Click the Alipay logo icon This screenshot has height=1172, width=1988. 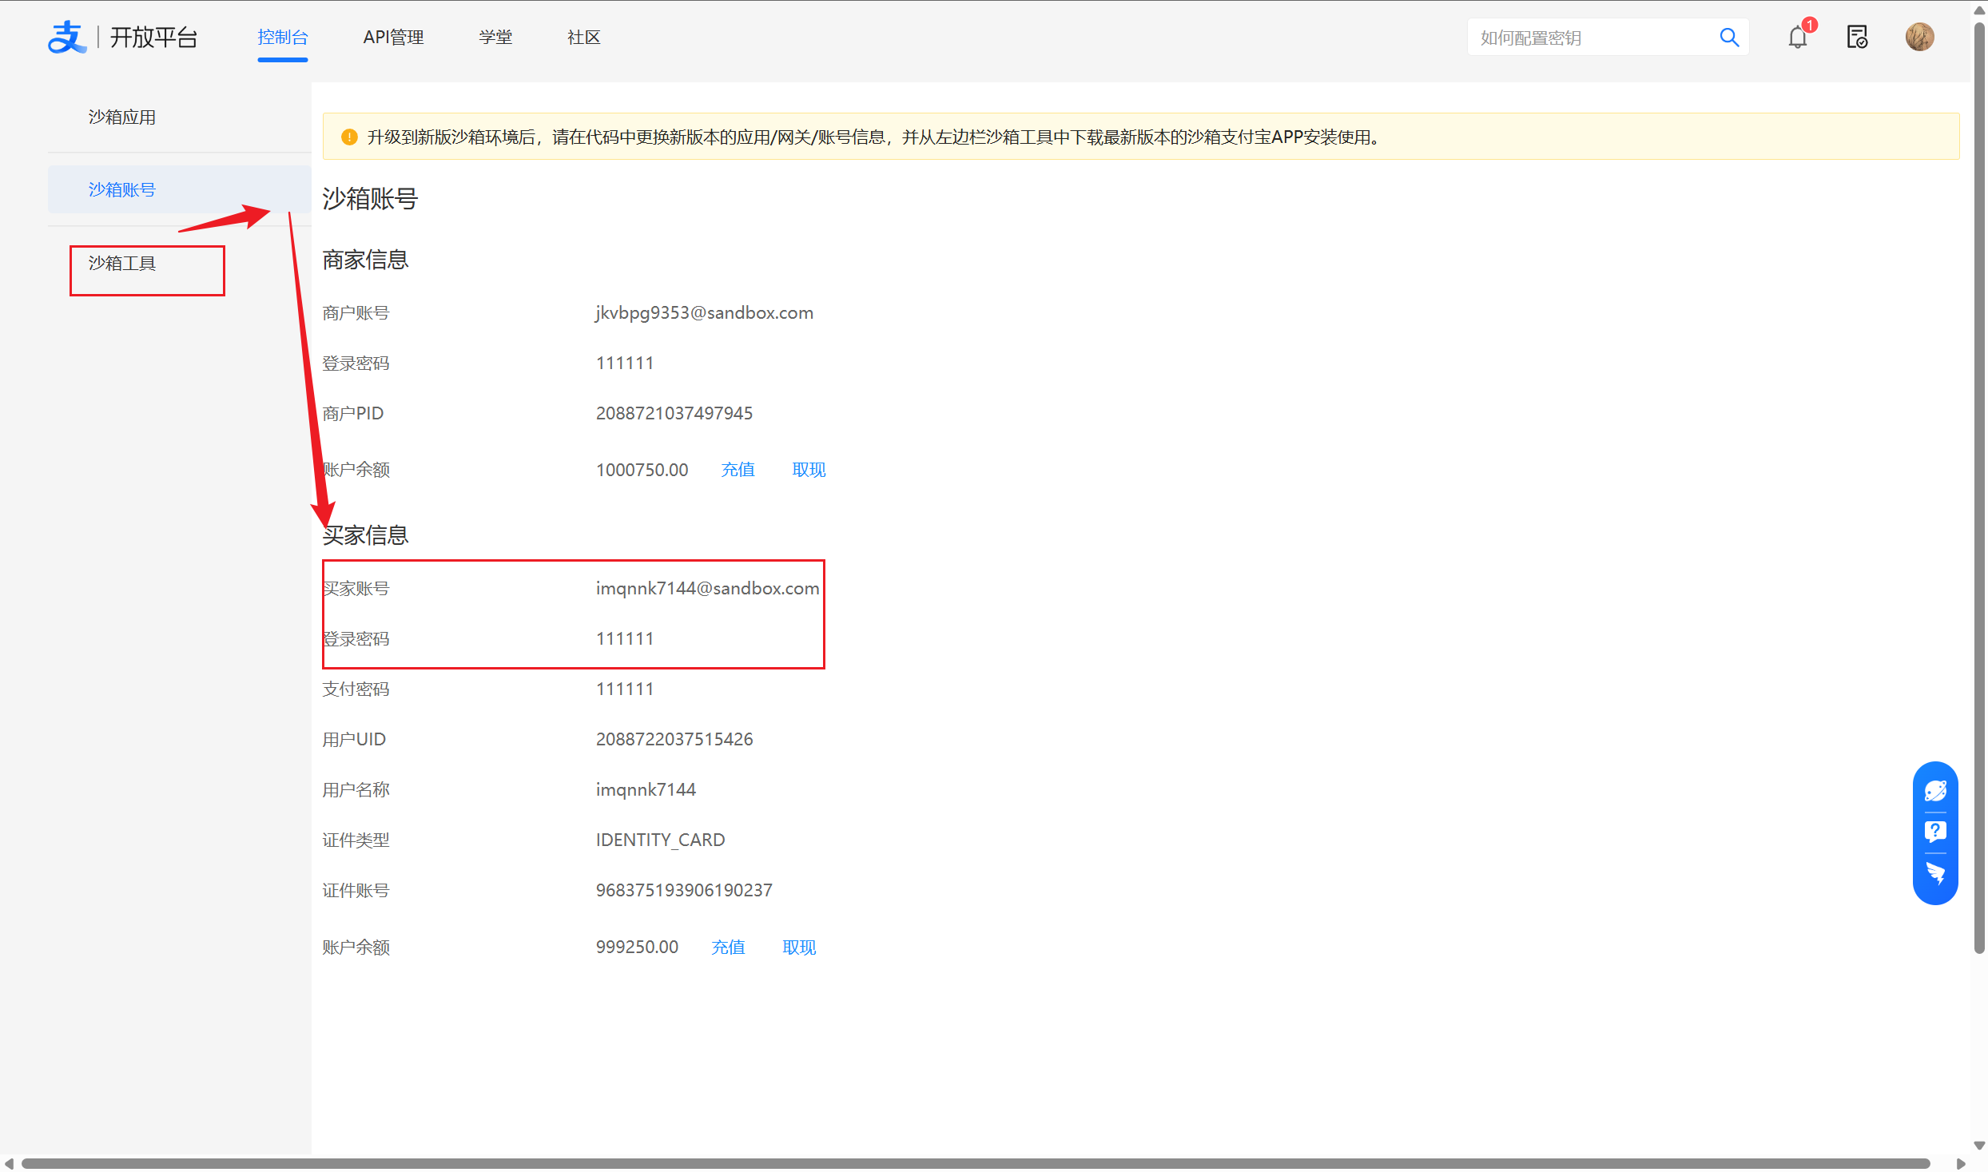point(66,38)
